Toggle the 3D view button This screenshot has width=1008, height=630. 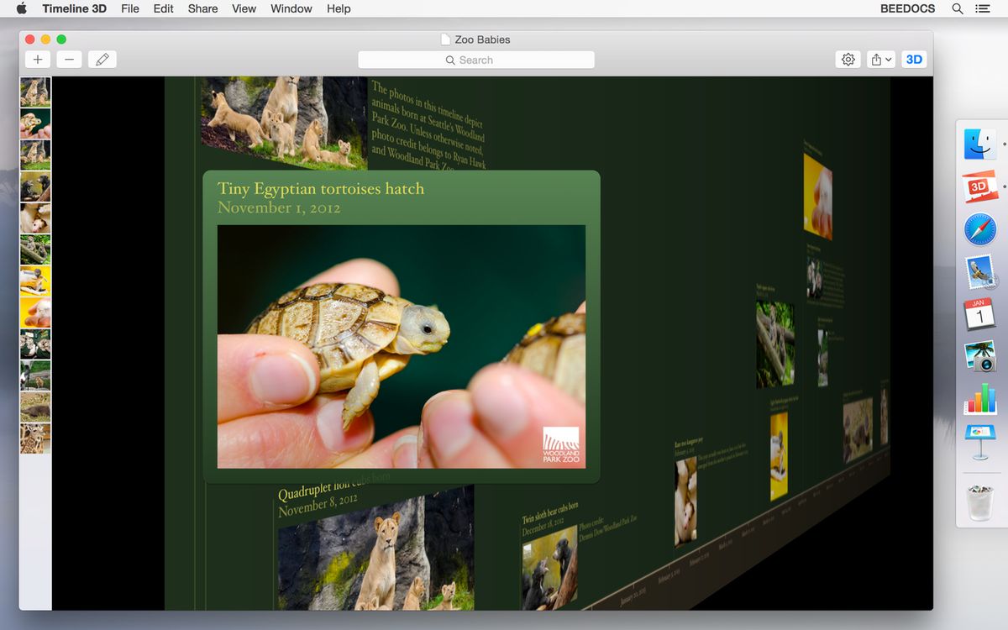[x=914, y=60]
